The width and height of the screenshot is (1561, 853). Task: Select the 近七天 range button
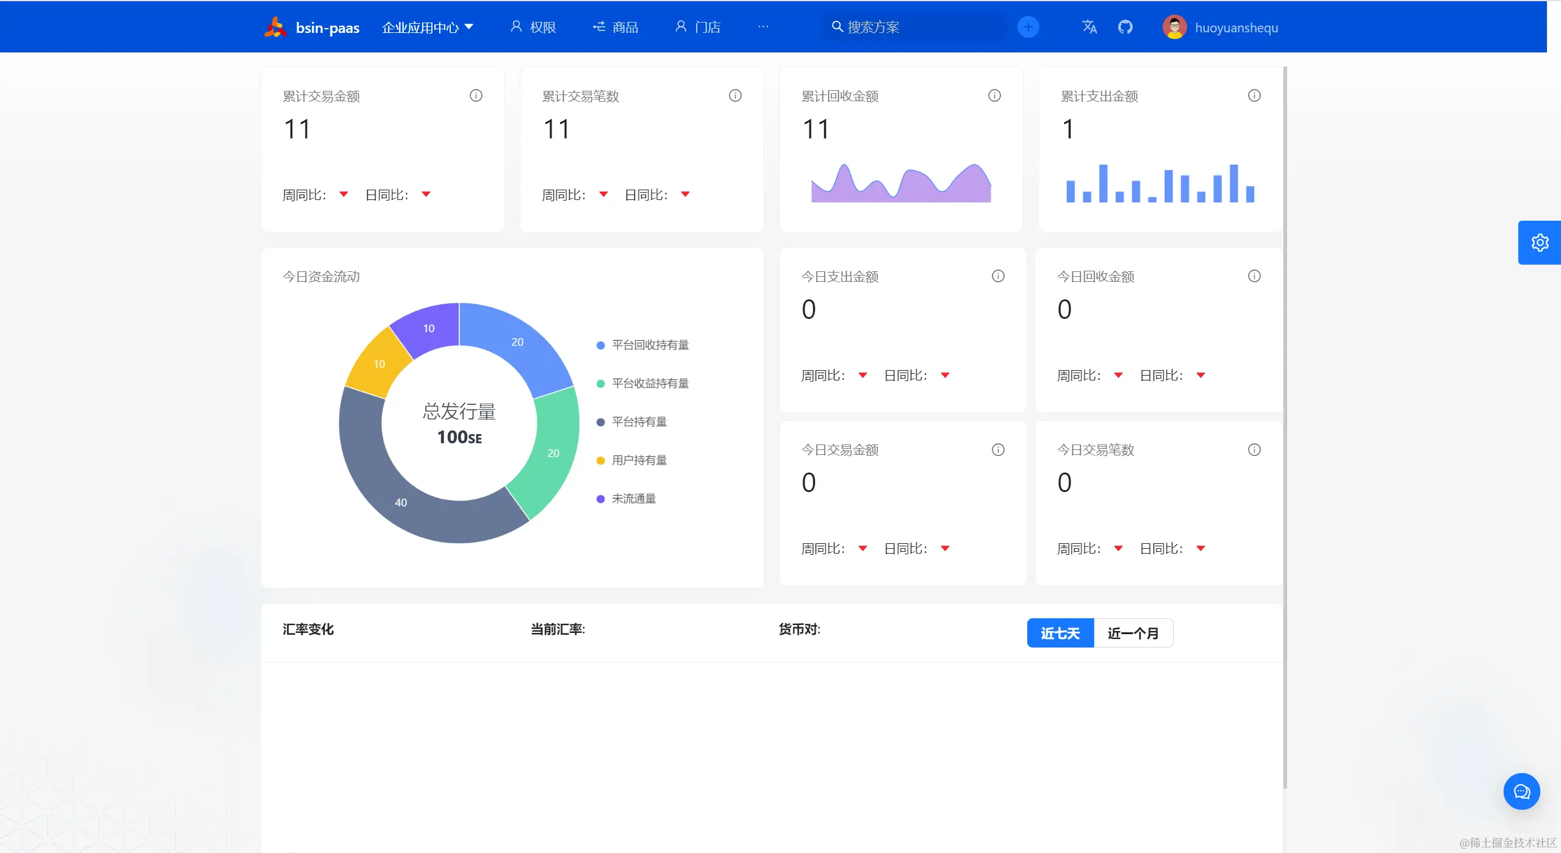click(1060, 634)
